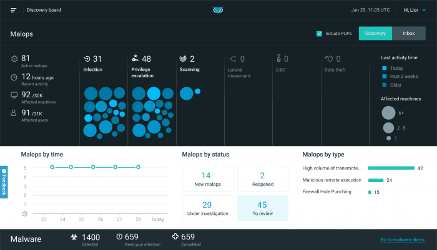This screenshot has width=437, height=250.
Task: Click the Data theft icon
Action: click(x=328, y=59)
